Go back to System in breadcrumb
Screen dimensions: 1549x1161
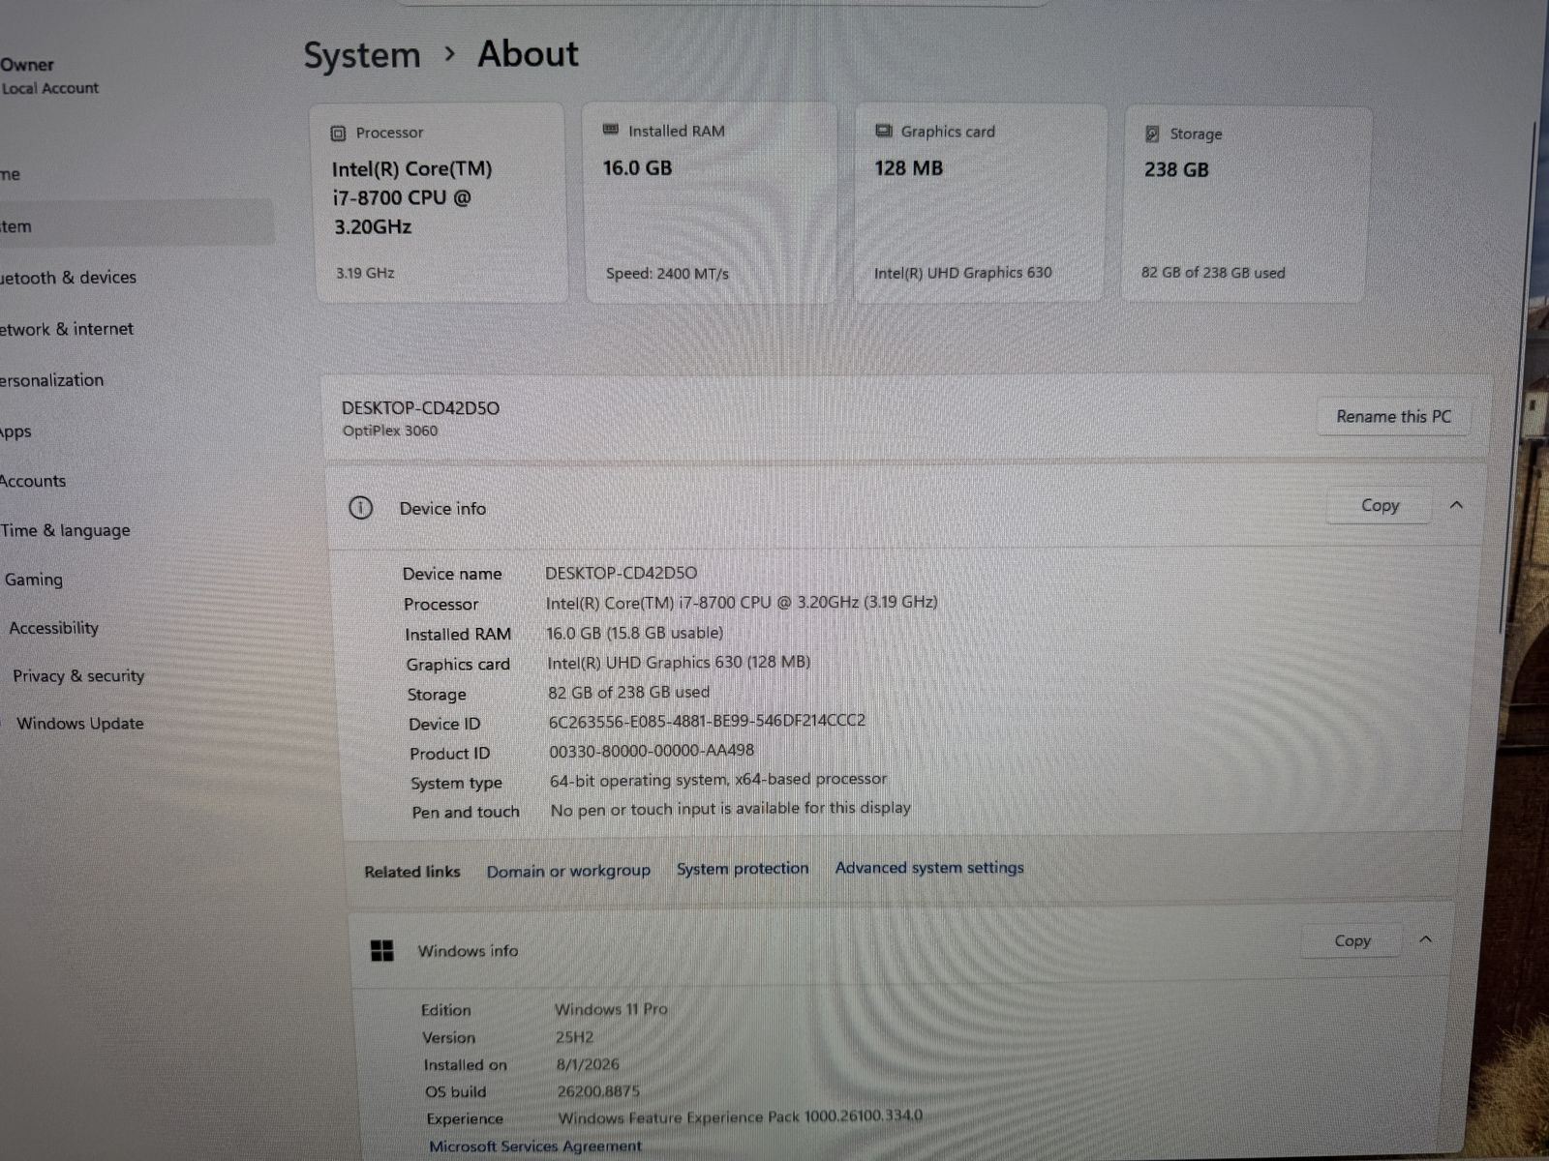pos(362,55)
